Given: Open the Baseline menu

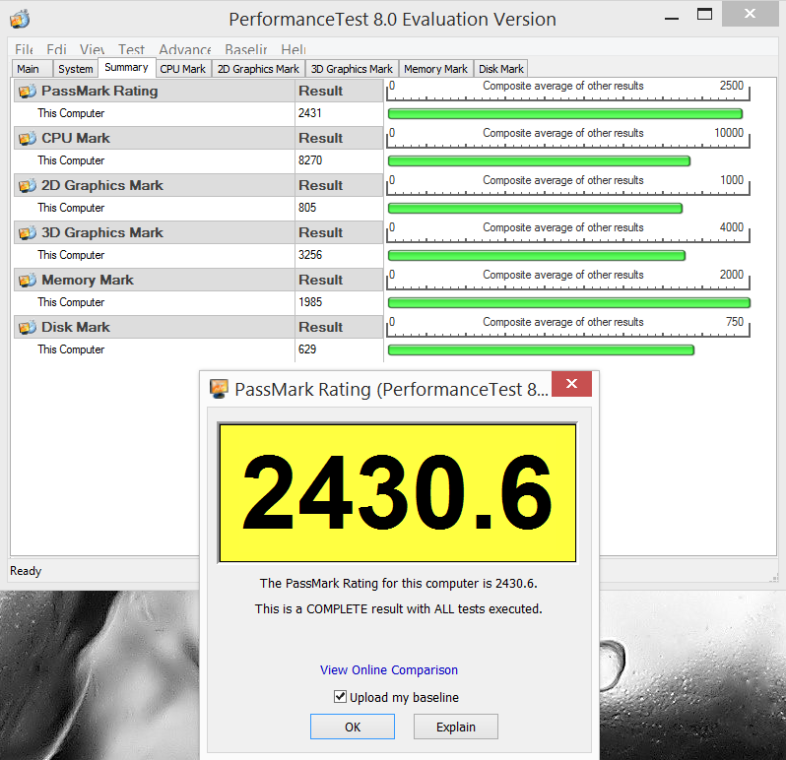Looking at the screenshot, I should click(x=246, y=49).
